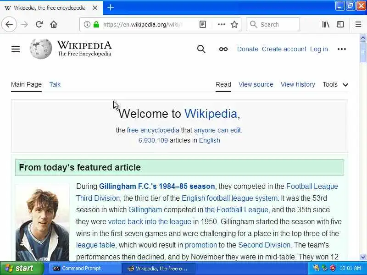Viewport: 367px width, 275px height.
Task: Open a new browser tab with plus
Action: 111,8
